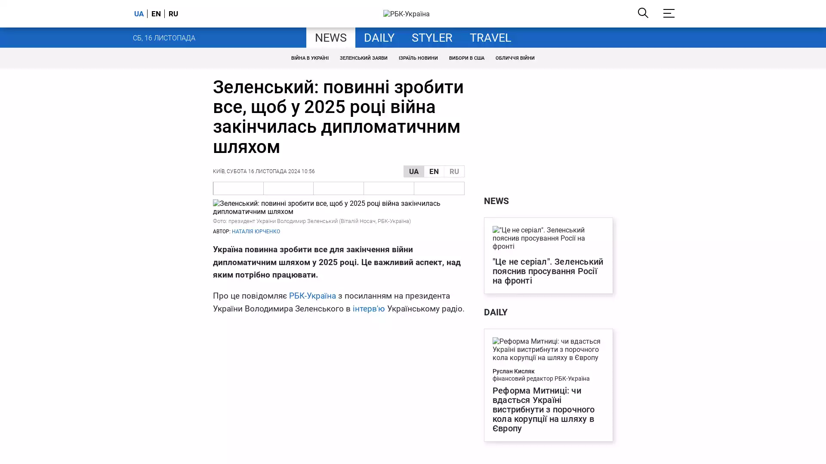Switch site language to RU in header
This screenshot has height=464, width=826.
click(173, 14)
